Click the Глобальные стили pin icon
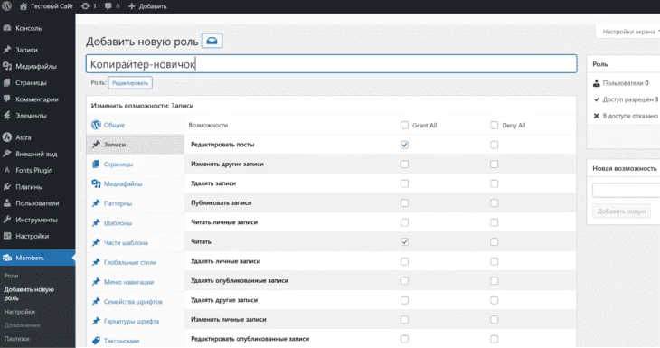The image size is (660, 348). point(96,262)
